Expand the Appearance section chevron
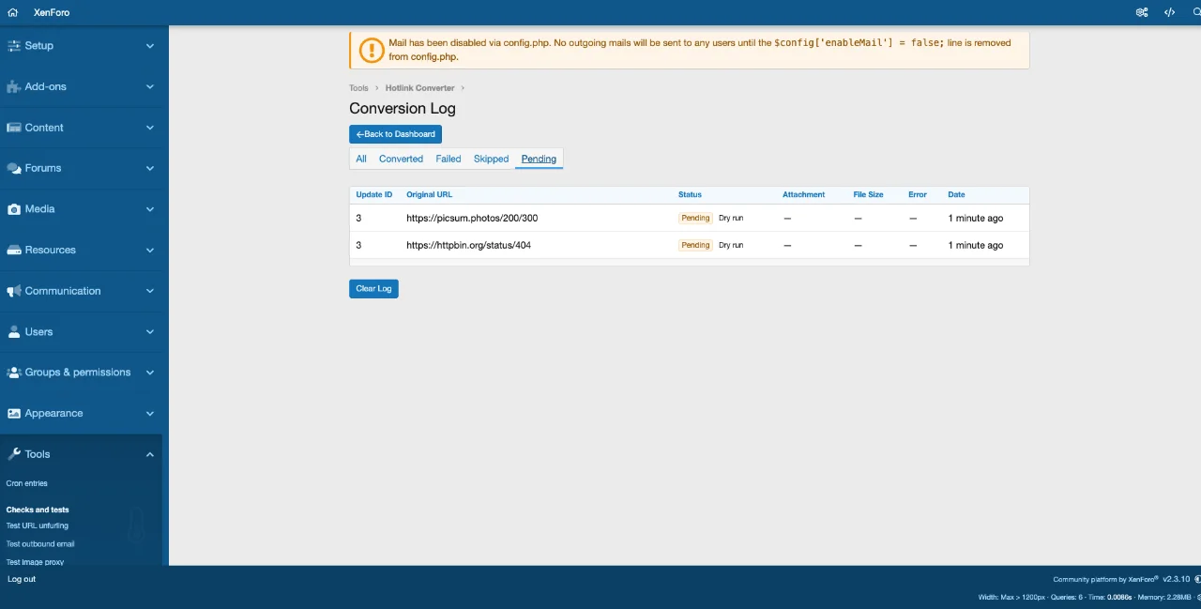Screen dimensions: 1201x609 [x=150, y=414]
